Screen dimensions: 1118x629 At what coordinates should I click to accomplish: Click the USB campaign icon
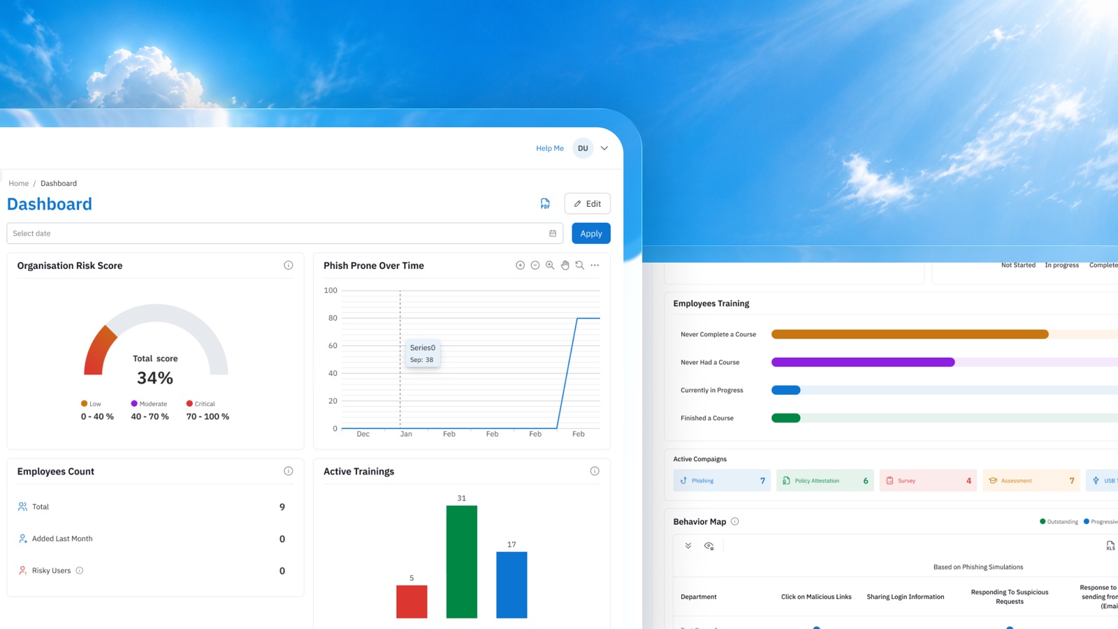point(1096,481)
